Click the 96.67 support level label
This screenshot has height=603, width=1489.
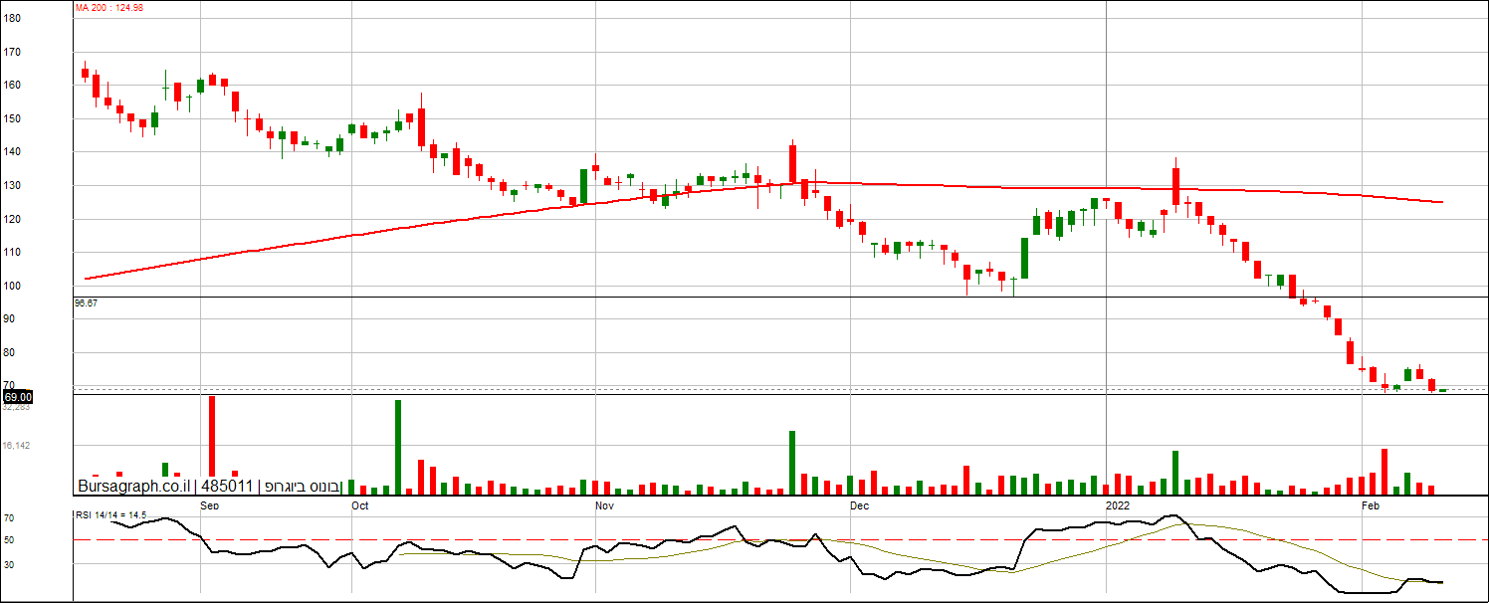[87, 302]
